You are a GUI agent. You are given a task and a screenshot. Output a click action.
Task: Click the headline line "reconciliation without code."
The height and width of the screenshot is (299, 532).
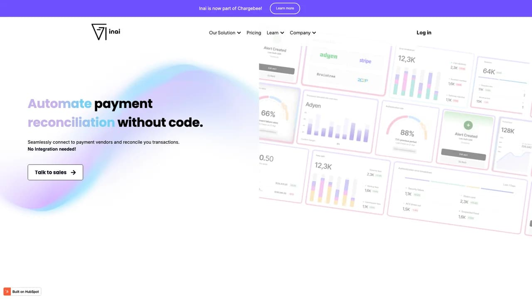[116, 123]
